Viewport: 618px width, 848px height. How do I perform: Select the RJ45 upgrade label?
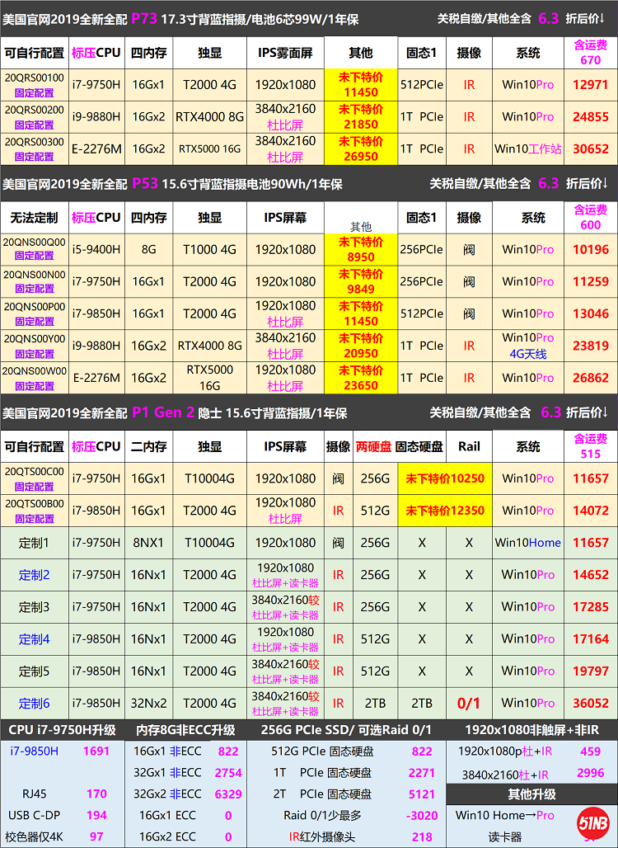(x=34, y=794)
